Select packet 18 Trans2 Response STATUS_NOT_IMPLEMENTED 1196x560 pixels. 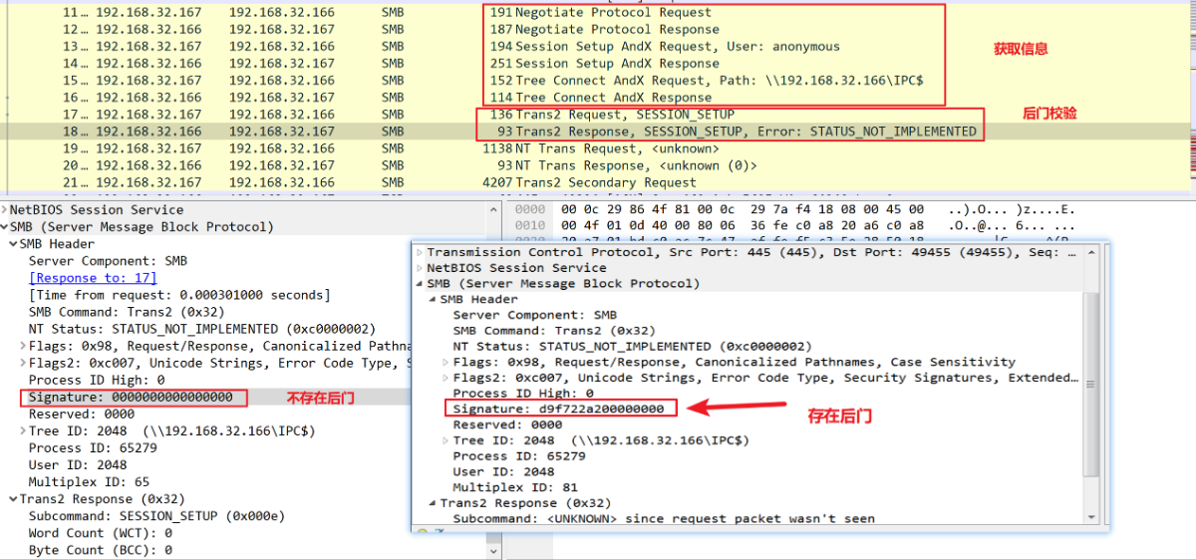598,132
